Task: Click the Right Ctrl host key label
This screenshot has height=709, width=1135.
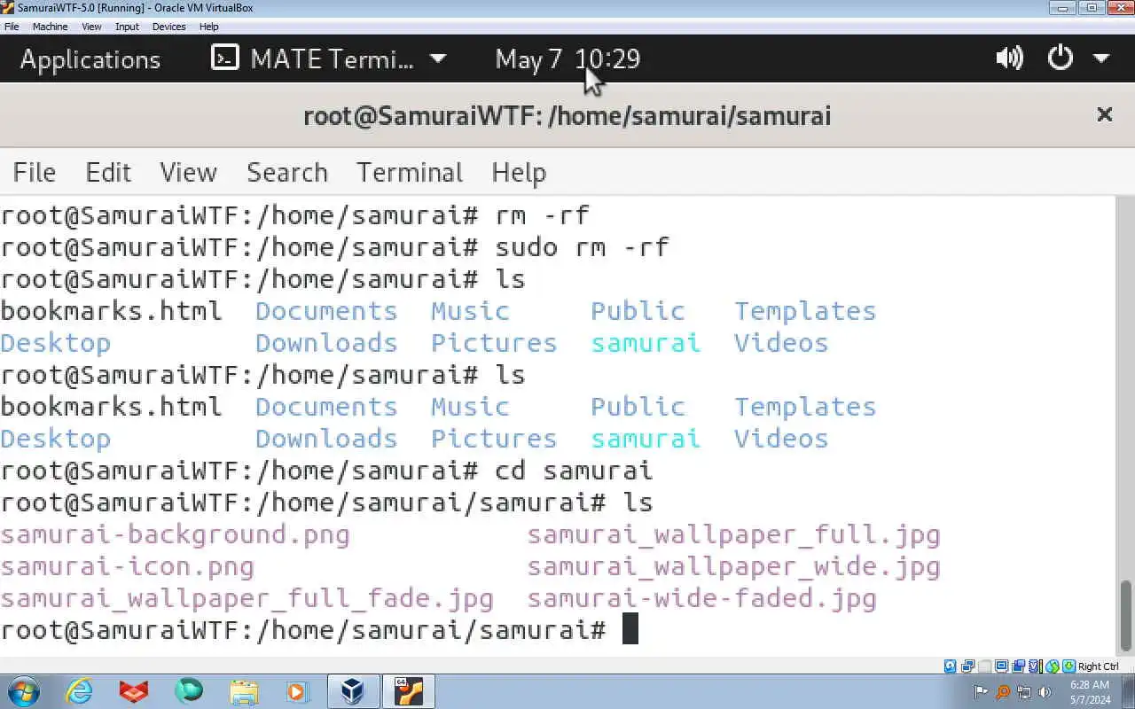Action: [1099, 666]
